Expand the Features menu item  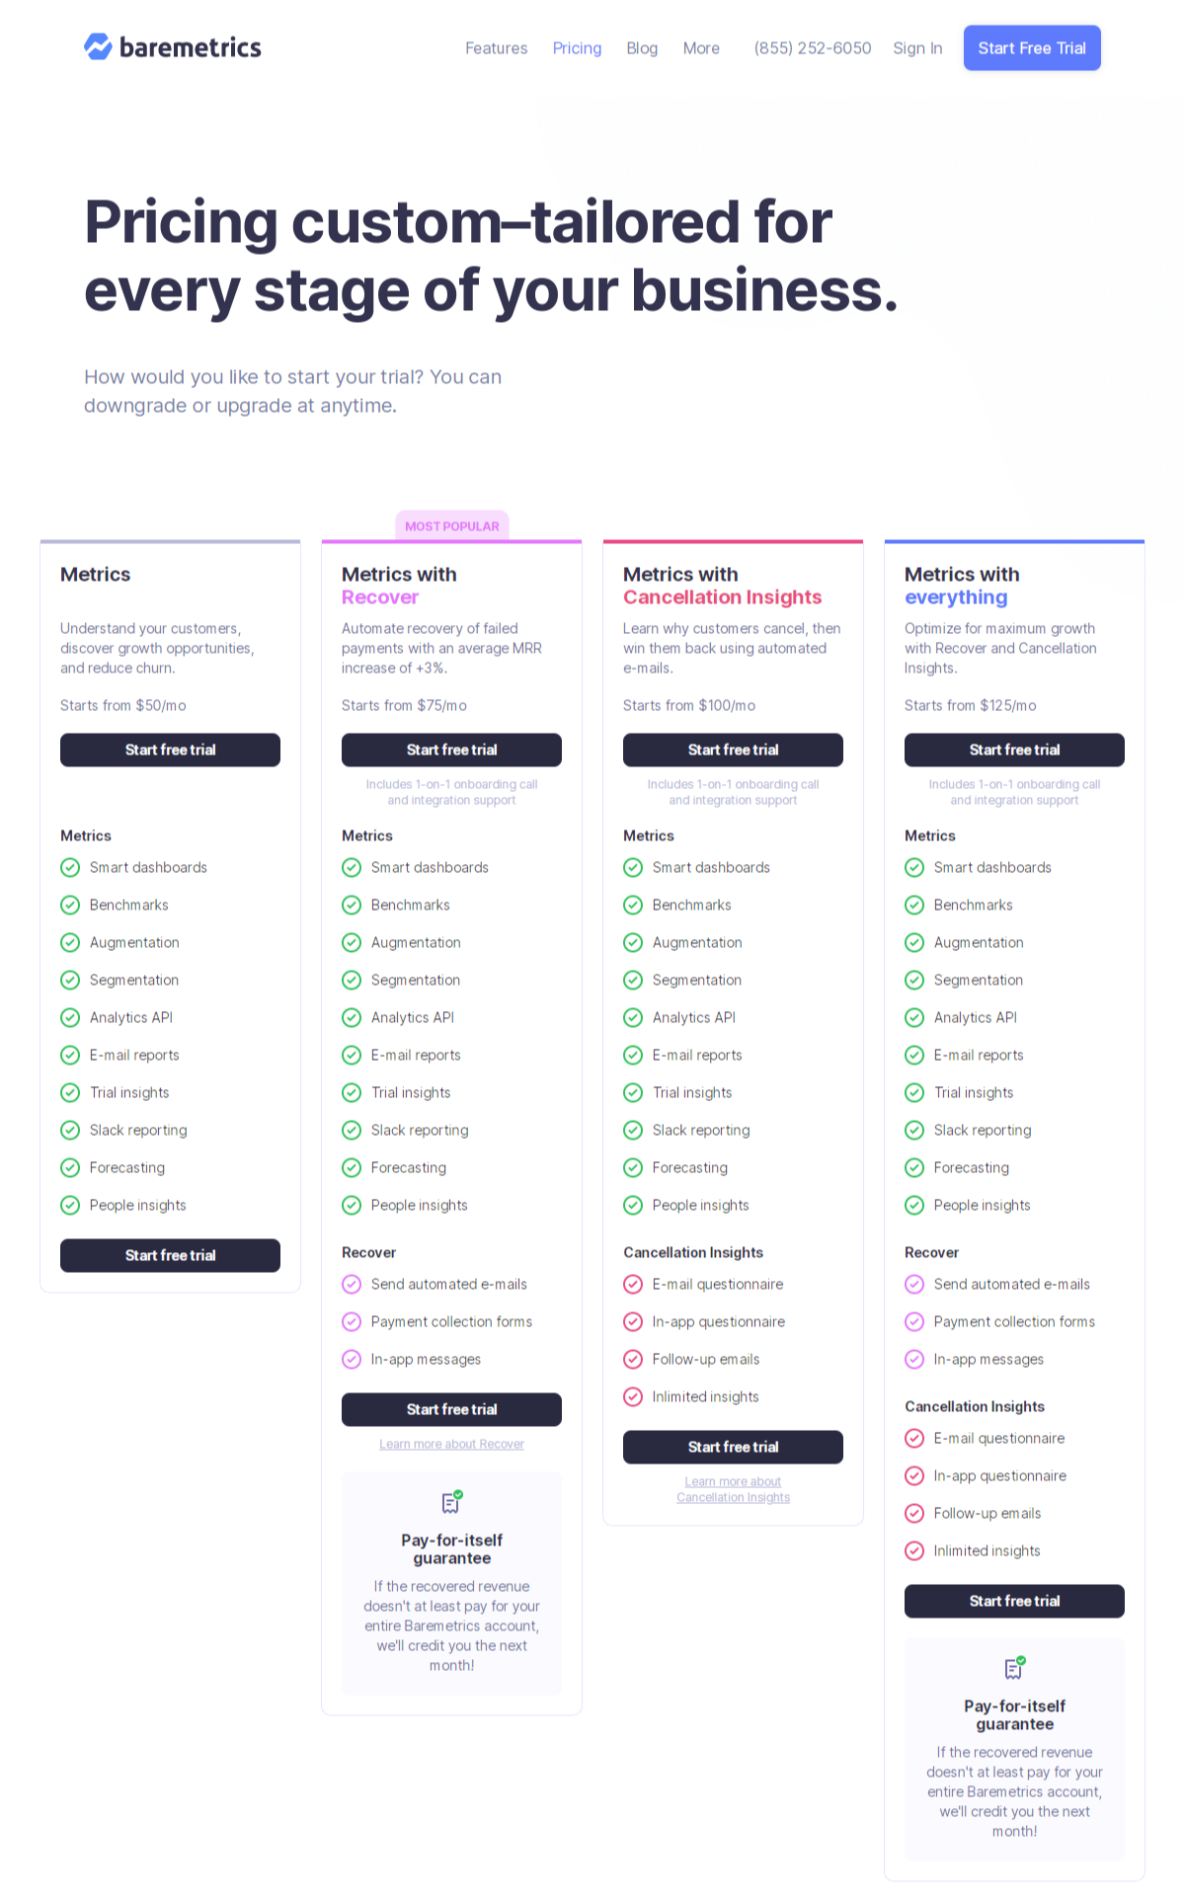point(497,48)
